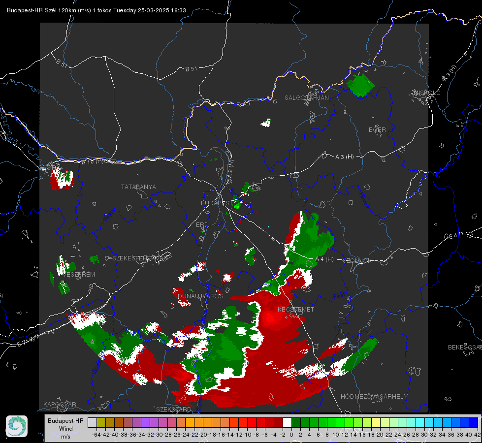The image size is (482, 443).
Task: Choose the yellow 18 to 20 legend swatch
Action: (376, 423)
